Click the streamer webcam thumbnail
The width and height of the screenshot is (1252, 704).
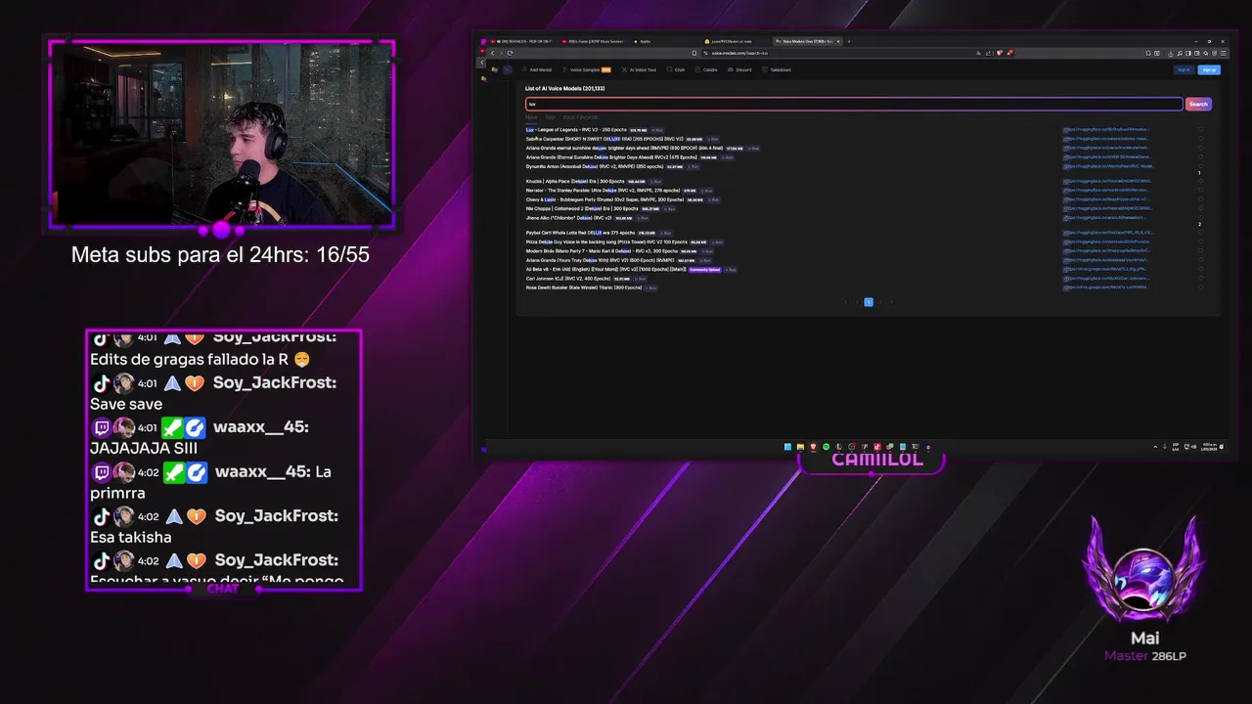pyautogui.click(x=222, y=134)
